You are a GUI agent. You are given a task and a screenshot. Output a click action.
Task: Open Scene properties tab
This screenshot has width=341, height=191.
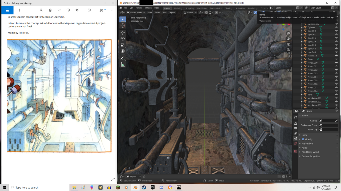coord(295,138)
